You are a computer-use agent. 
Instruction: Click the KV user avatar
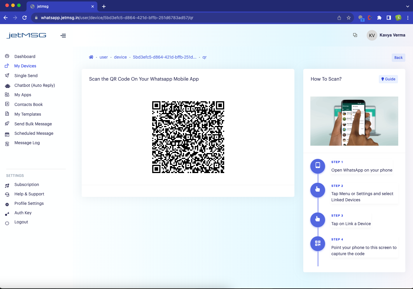(x=372, y=35)
